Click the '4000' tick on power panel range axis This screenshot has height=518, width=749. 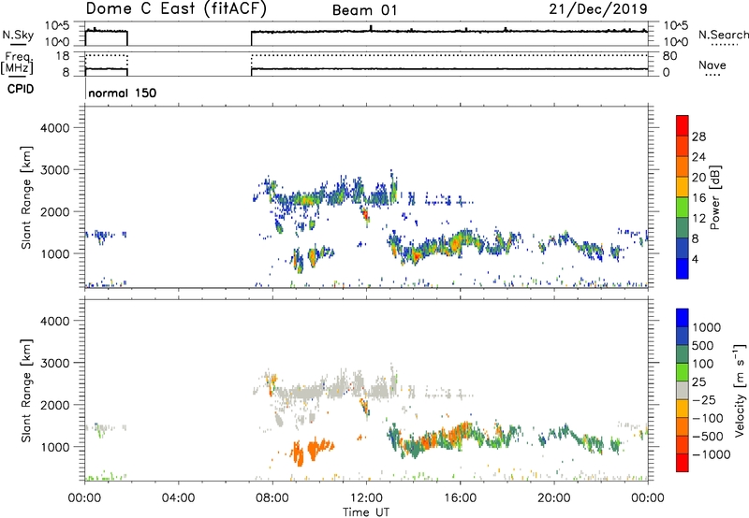tap(54, 128)
